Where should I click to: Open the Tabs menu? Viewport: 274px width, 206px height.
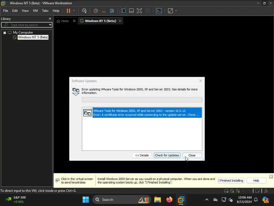point(45,11)
